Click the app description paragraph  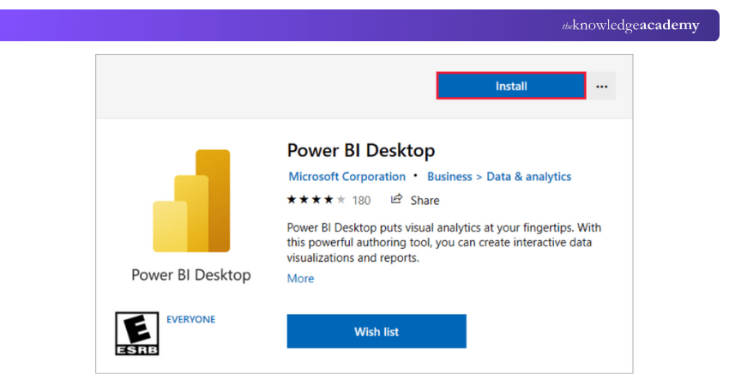pos(444,242)
